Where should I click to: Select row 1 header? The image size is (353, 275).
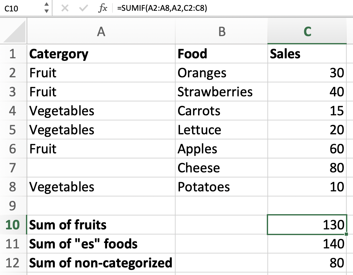13,54
